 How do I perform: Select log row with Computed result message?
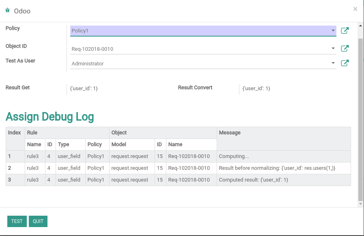pyautogui.click(x=178, y=180)
